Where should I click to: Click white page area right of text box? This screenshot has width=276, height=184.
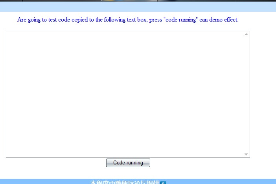(263, 94)
